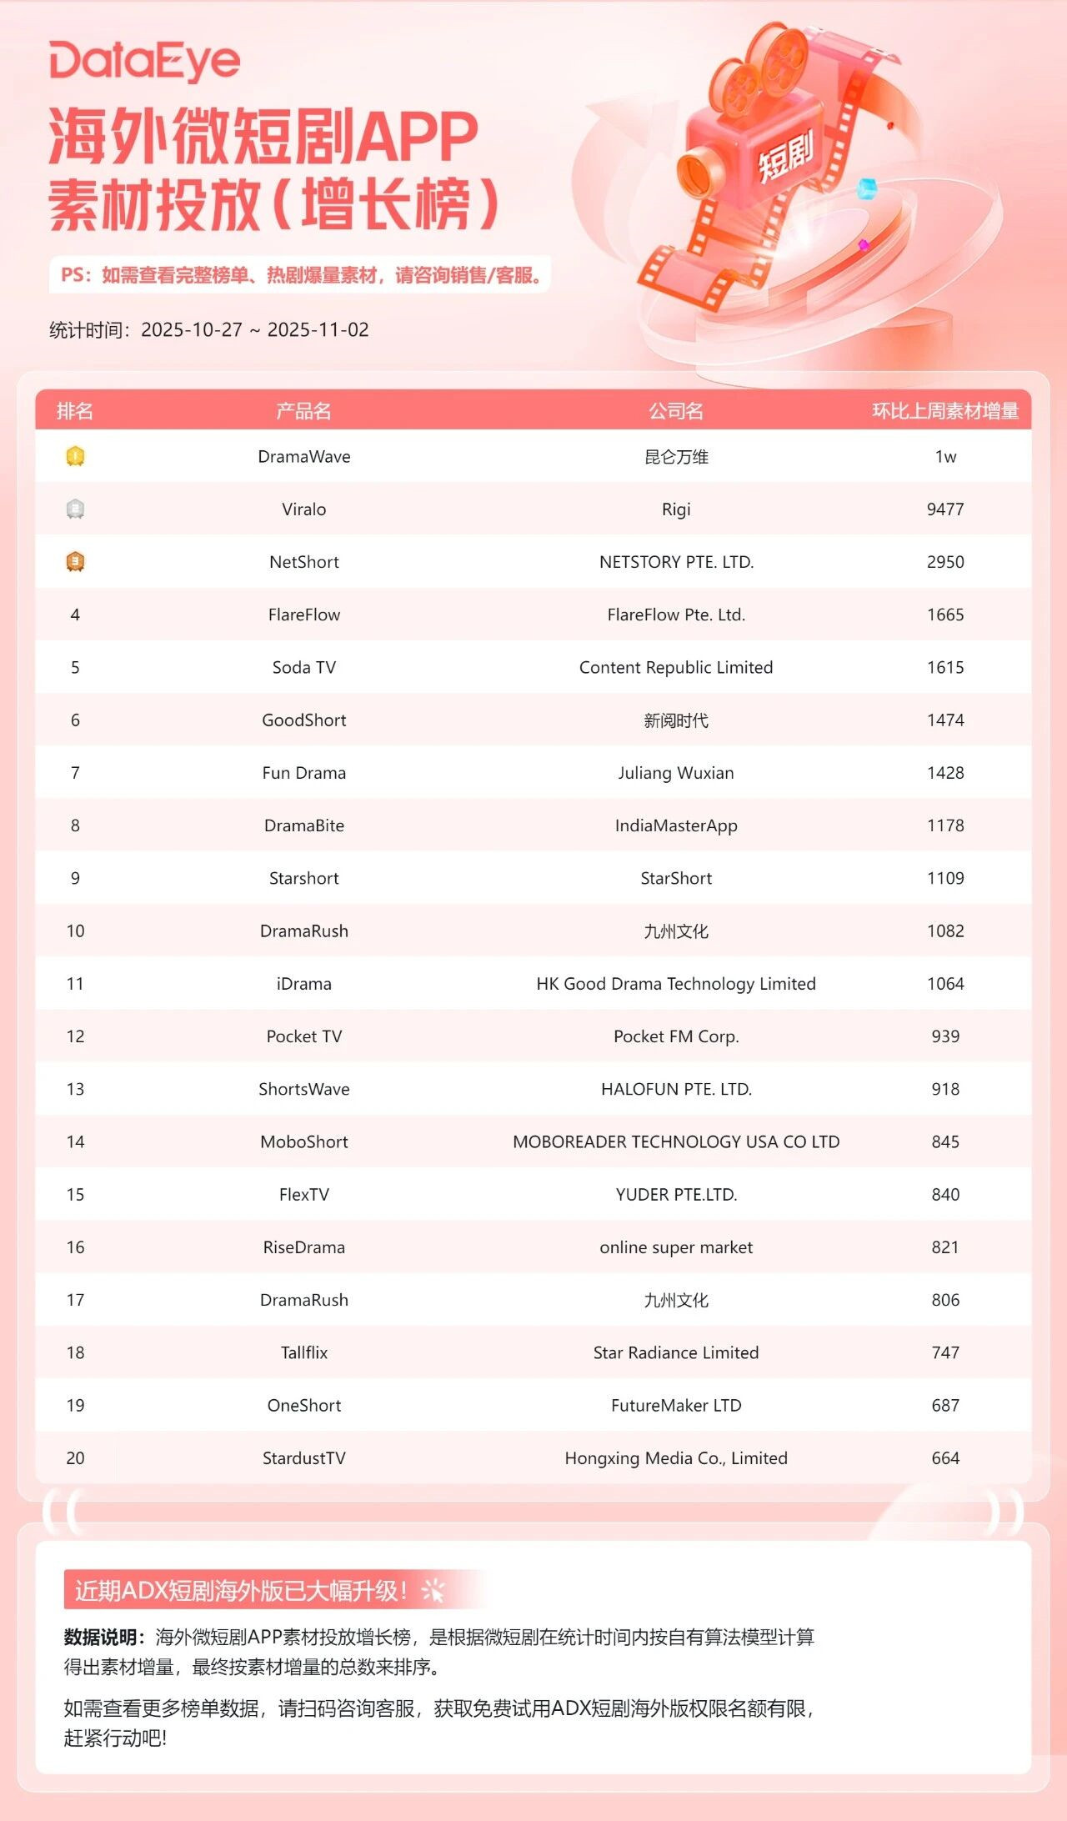Click the gold first-place medal icon
The image size is (1067, 1821).
(x=75, y=456)
